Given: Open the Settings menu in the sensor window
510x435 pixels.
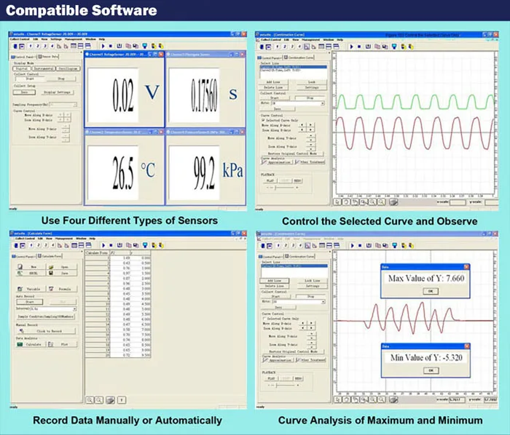Looking at the screenshot, I should (55, 39).
